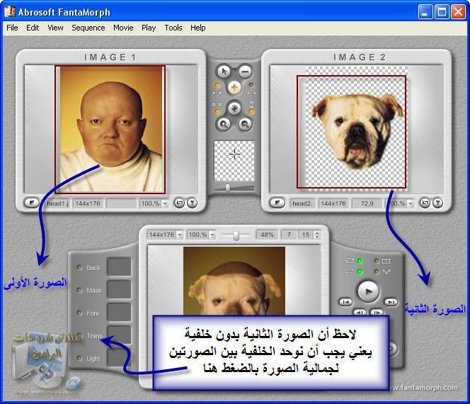Open the Play menu
This screenshot has height=404, width=470.
click(x=149, y=28)
